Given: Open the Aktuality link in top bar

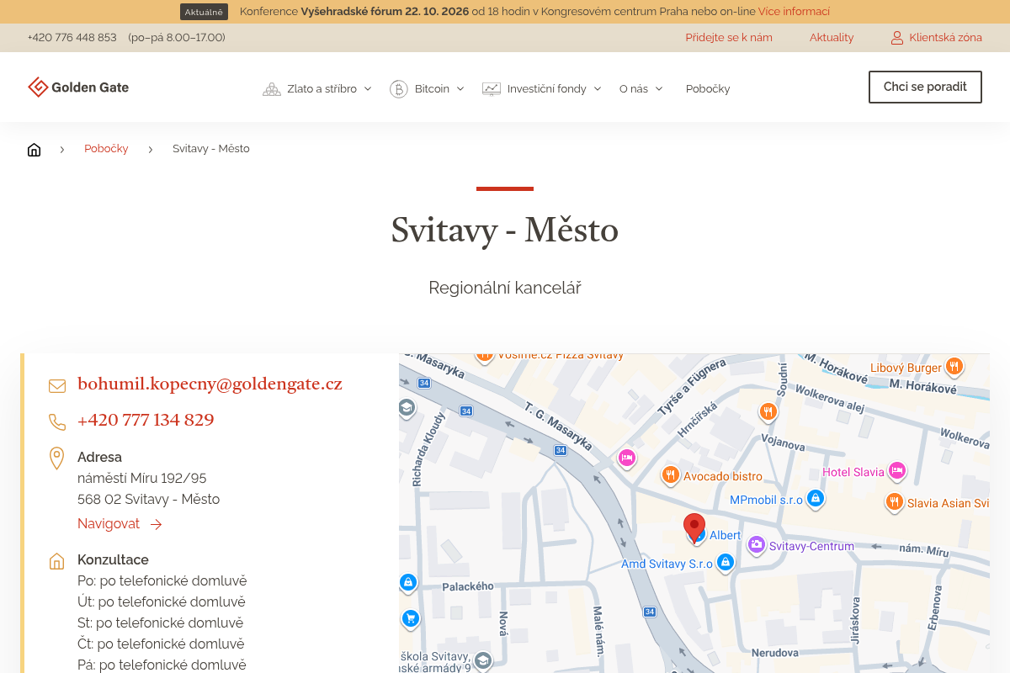Looking at the screenshot, I should click(x=832, y=38).
